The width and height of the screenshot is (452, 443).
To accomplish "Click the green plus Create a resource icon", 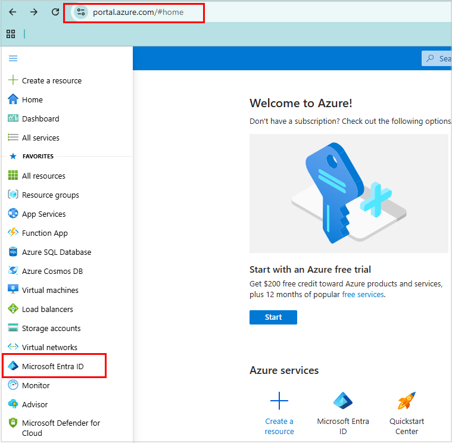I will click(x=13, y=80).
